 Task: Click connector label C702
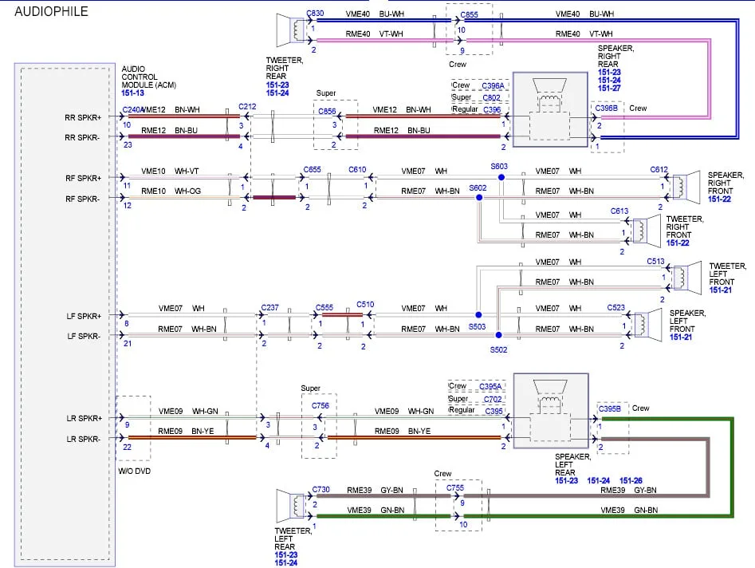click(493, 400)
